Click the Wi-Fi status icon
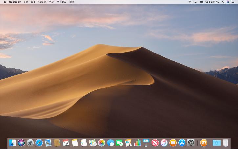Screen dimensions: 238x149 190,2
